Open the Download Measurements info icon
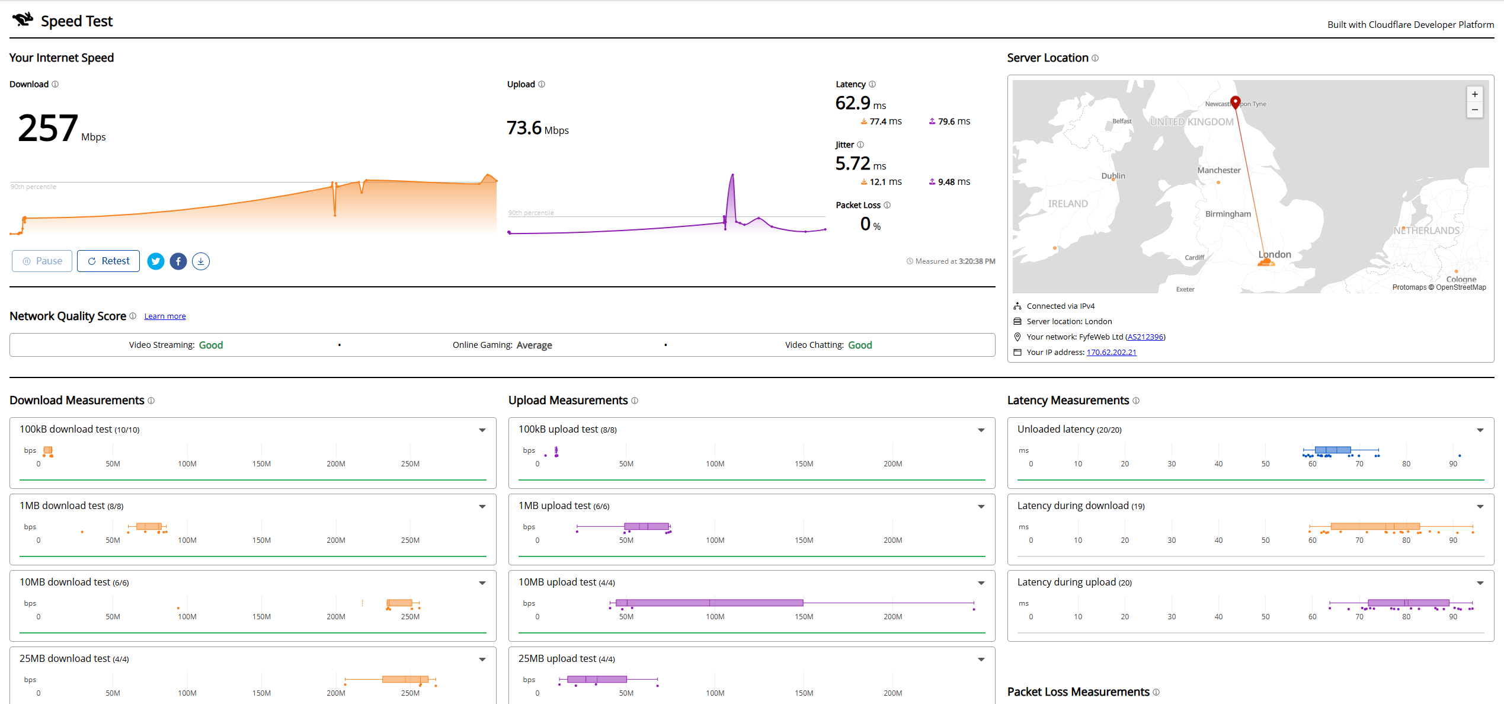 point(151,401)
